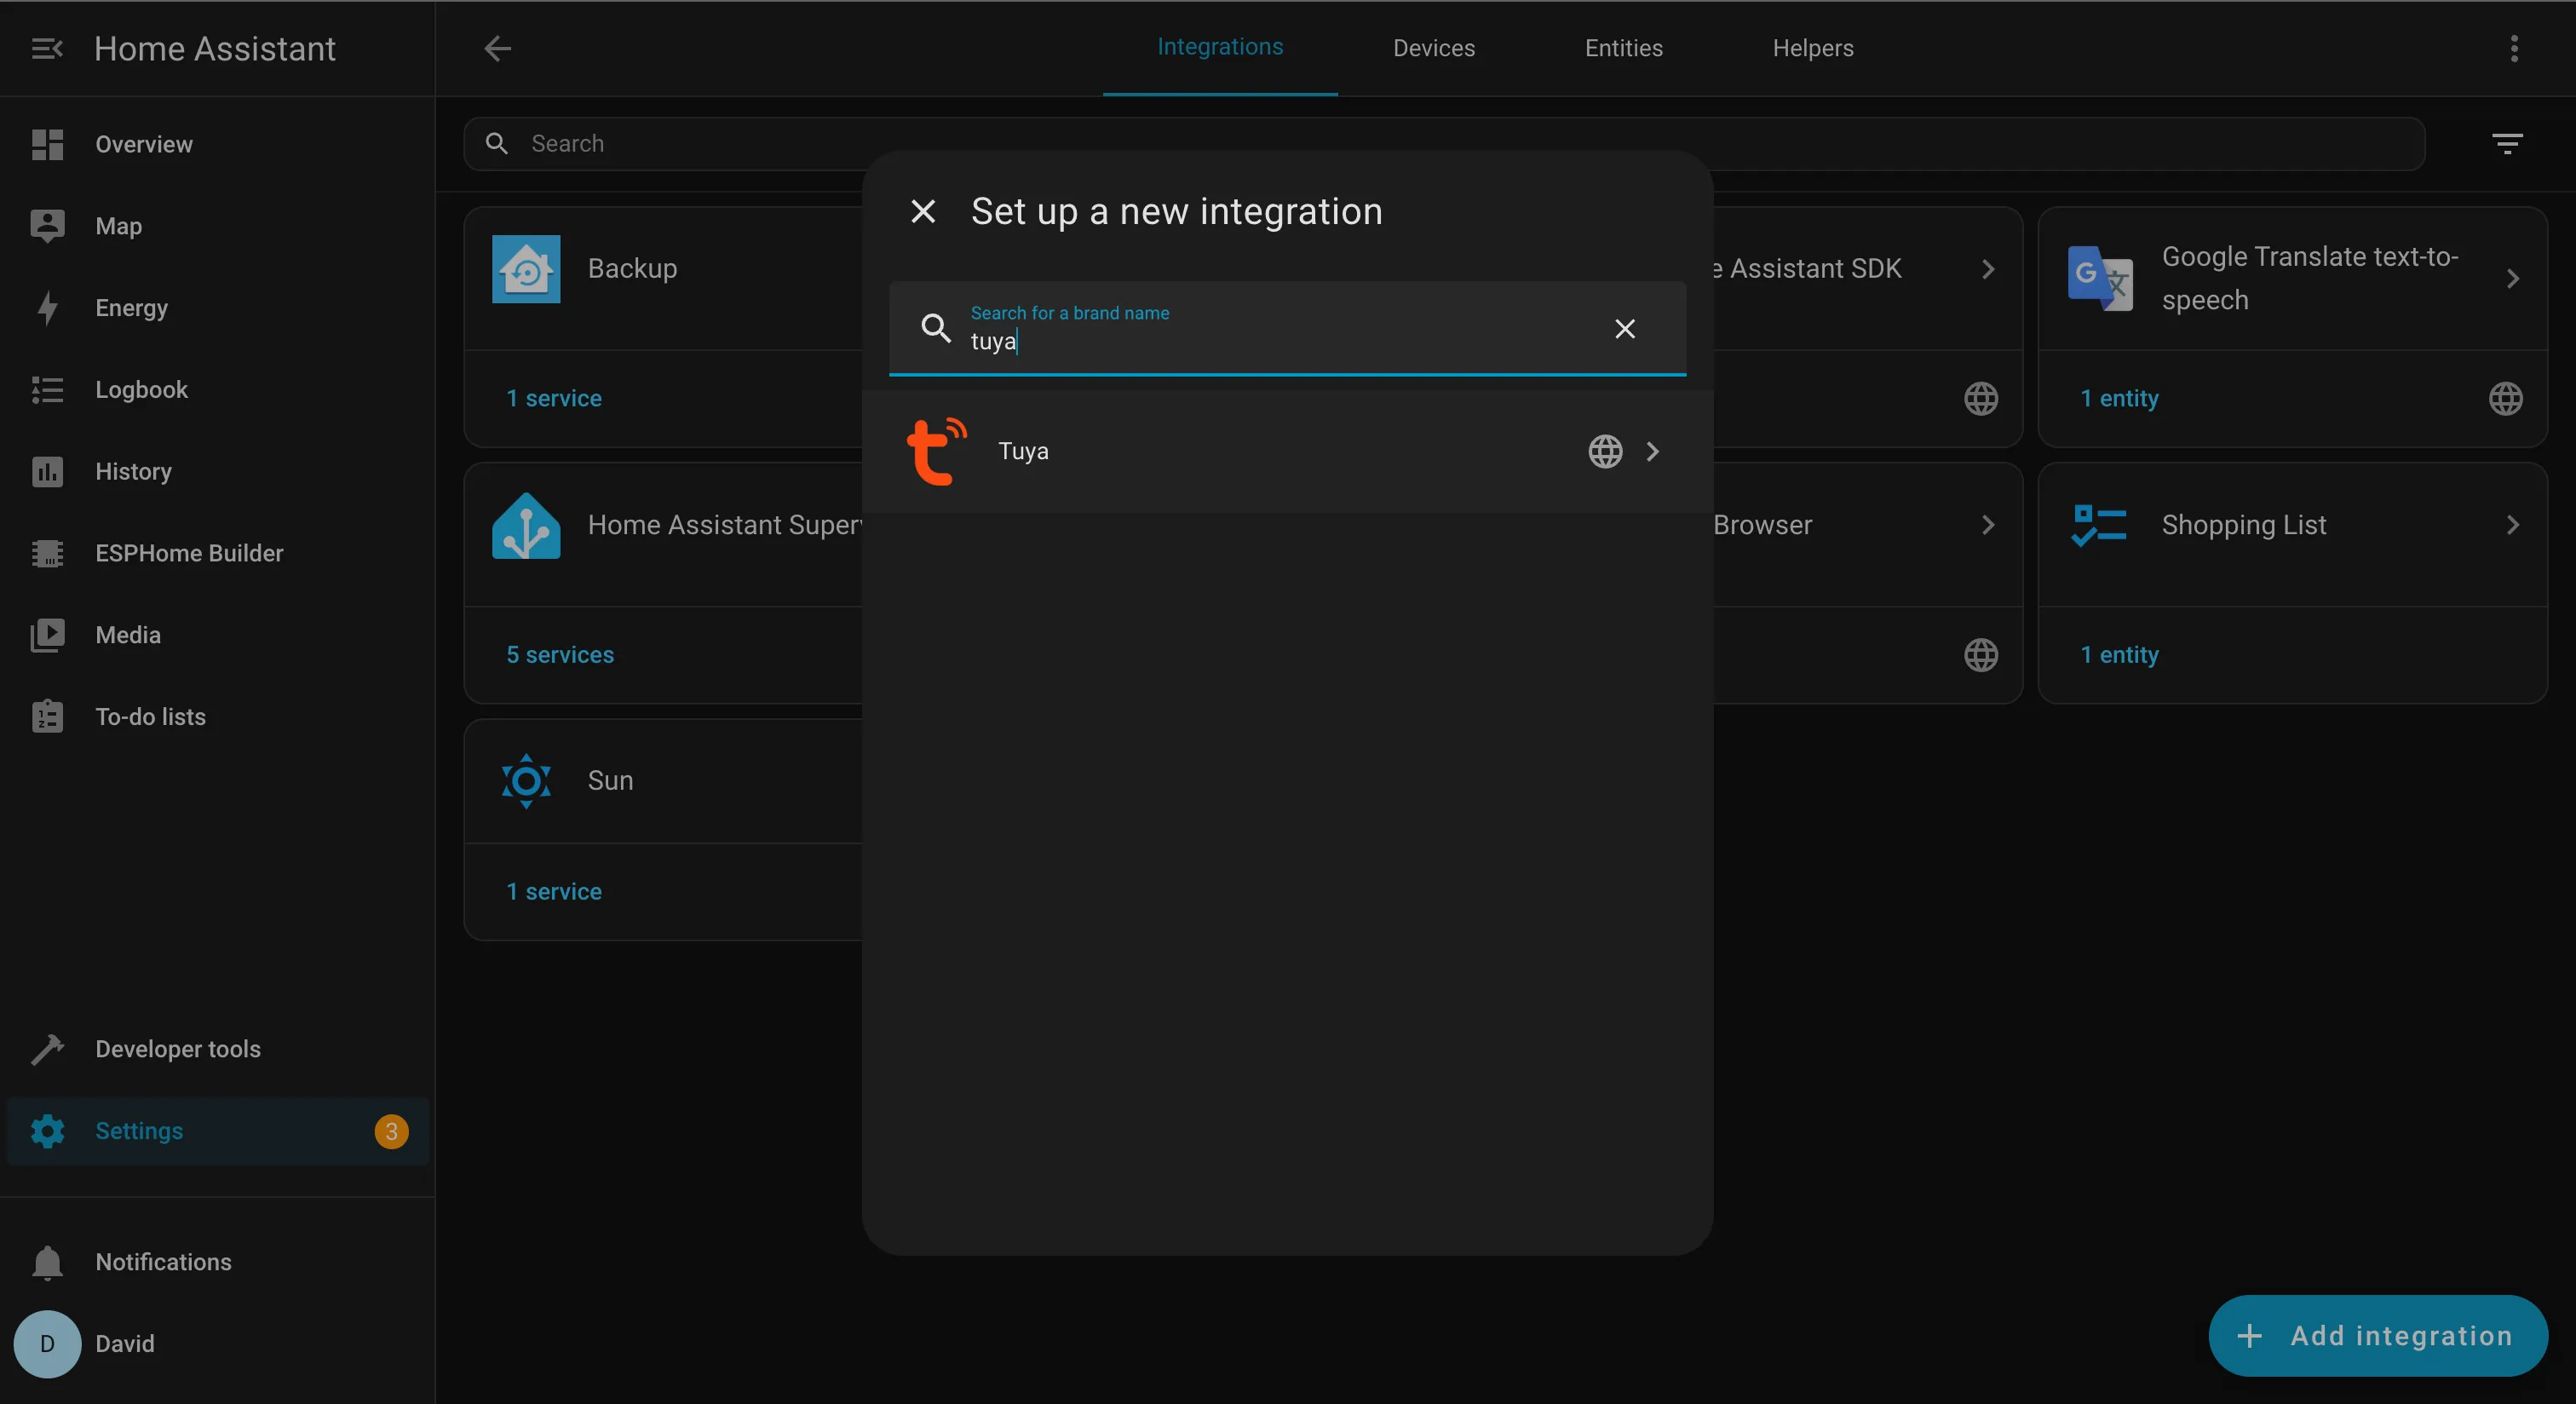The image size is (2576, 1404).
Task: Collapse the sidebar with the menu icon
Action: (x=47, y=48)
